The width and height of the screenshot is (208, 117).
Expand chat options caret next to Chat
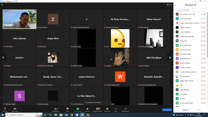[71, 109]
